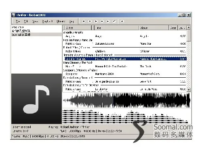
Task: Sort playlist by Artist column header
Action: tap(78, 28)
